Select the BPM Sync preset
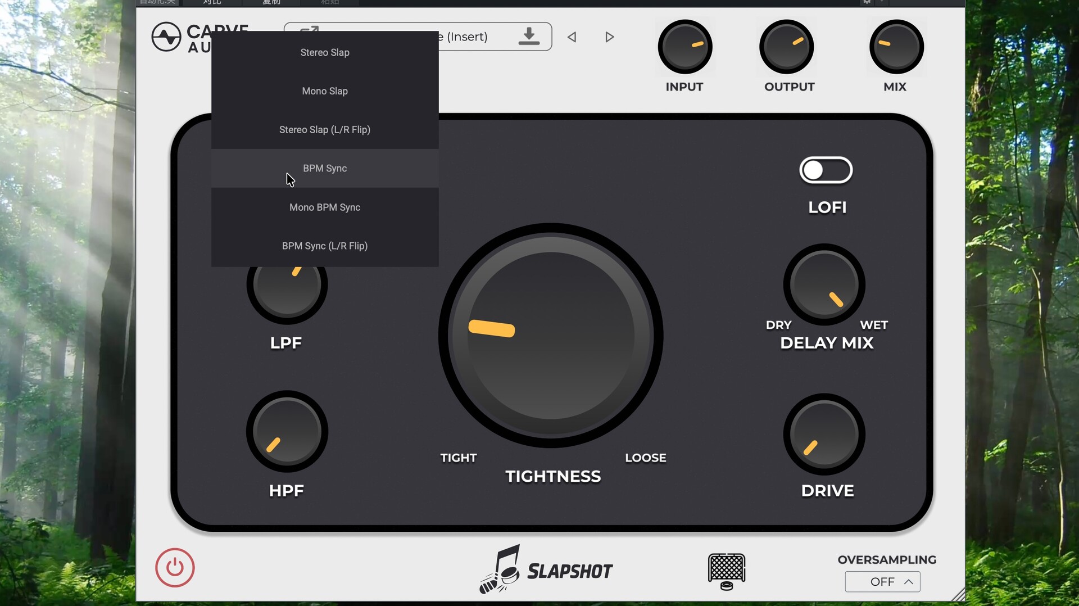Viewport: 1079px width, 606px height. (x=325, y=168)
